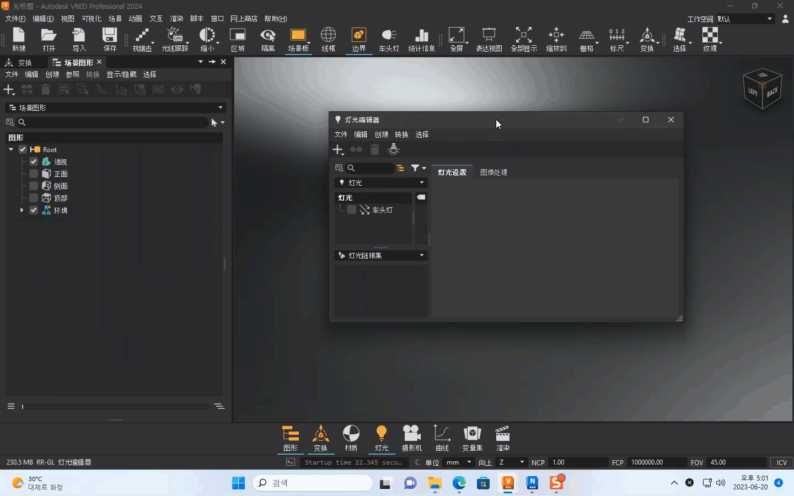
Task: Open the 单位 mm units dropdown
Action: (459, 462)
